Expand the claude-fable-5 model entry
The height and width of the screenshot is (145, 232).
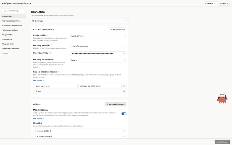[x=35, y=131]
